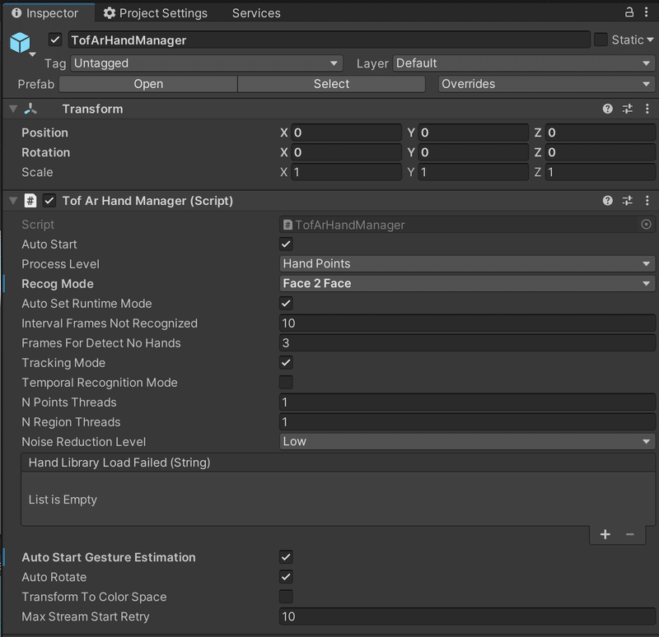
Task: Click the N Points Threads field
Action: tap(467, 402)
